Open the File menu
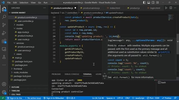Screen dimensions: 179x100 click(x=9, y=2)
